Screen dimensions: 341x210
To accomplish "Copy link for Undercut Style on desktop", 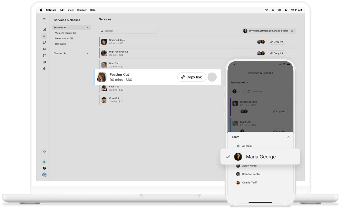I will (x=277, y=42).
